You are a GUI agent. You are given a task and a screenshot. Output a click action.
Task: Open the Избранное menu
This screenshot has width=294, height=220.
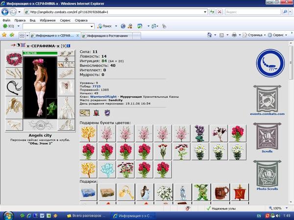click(x=48, y=20)
